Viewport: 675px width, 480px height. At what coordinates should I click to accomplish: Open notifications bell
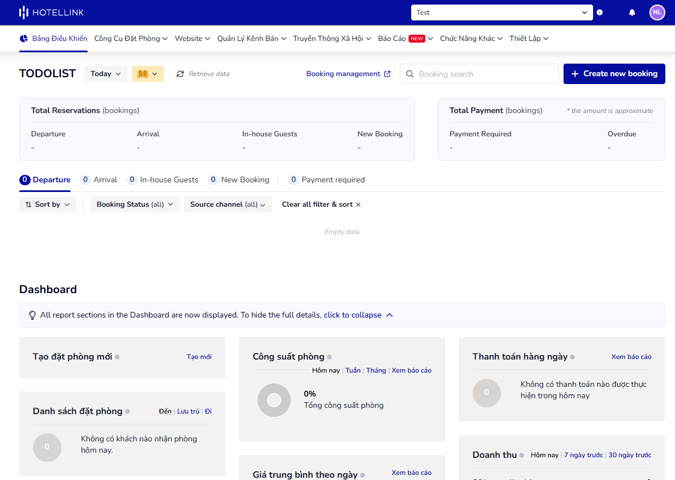coord(632,12)
